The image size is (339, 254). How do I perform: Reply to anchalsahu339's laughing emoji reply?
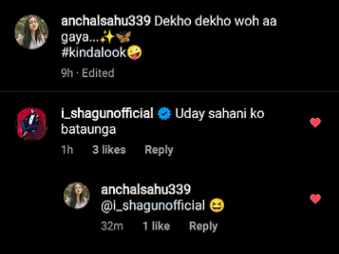tap(203, 226)
